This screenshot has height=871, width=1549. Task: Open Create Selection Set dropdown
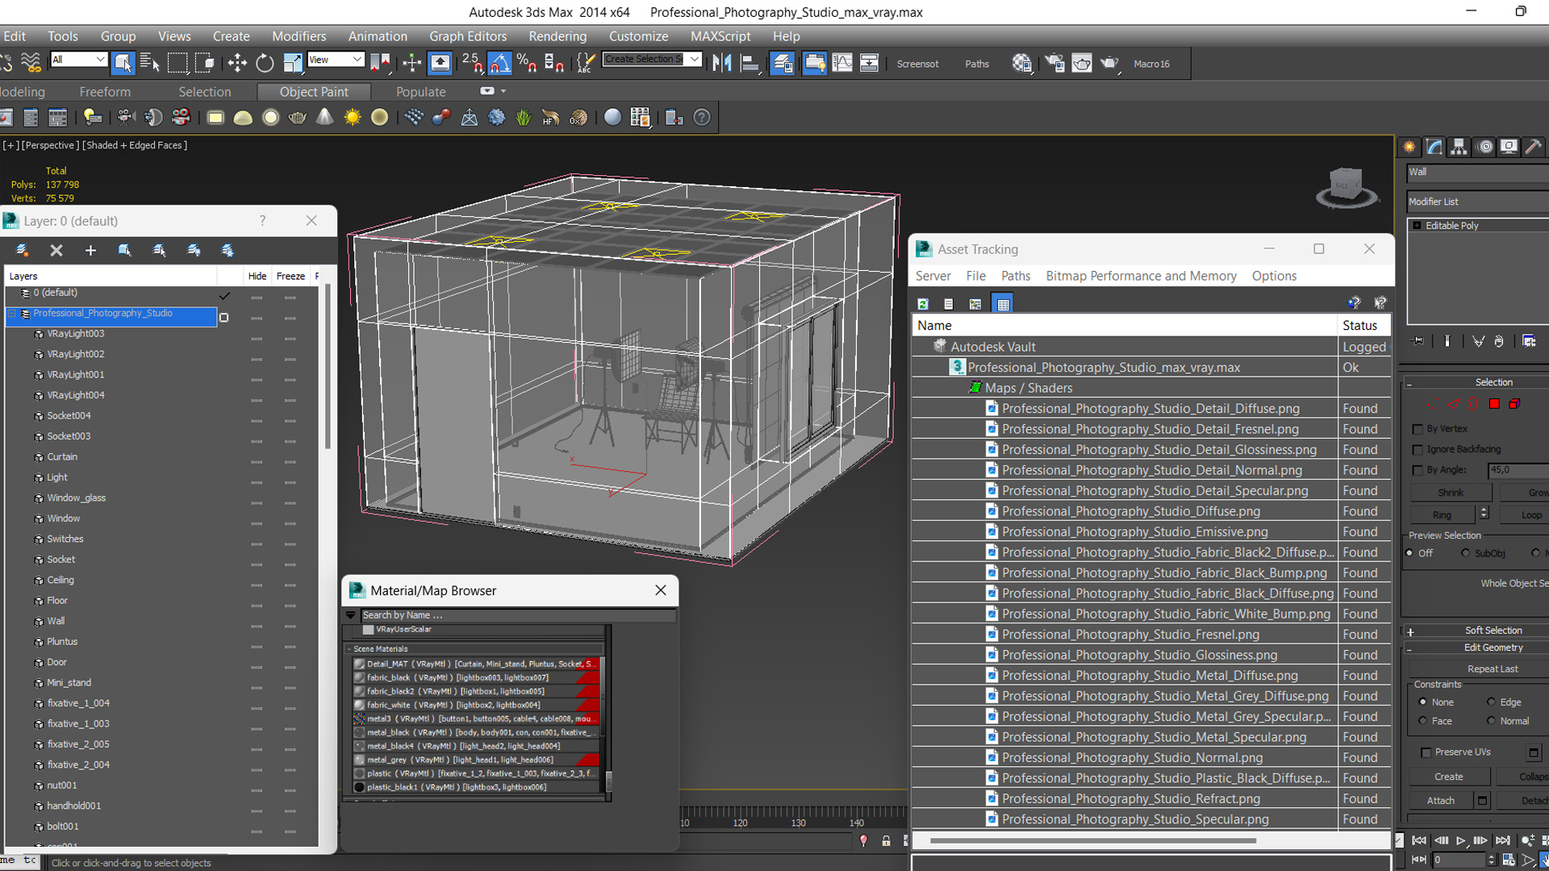click(x=652, y=60)
